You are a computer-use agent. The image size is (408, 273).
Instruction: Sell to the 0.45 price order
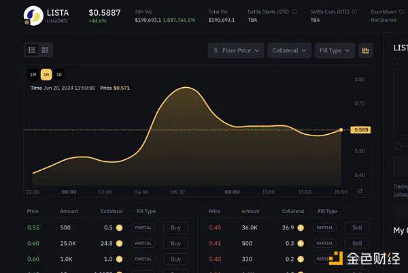[357, 227]
